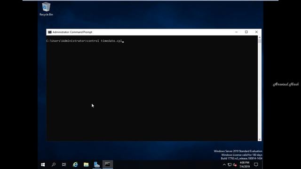Click the Command Prompt scrollbar thumb
The image size is (301, 169).
(x=260, y=41)
